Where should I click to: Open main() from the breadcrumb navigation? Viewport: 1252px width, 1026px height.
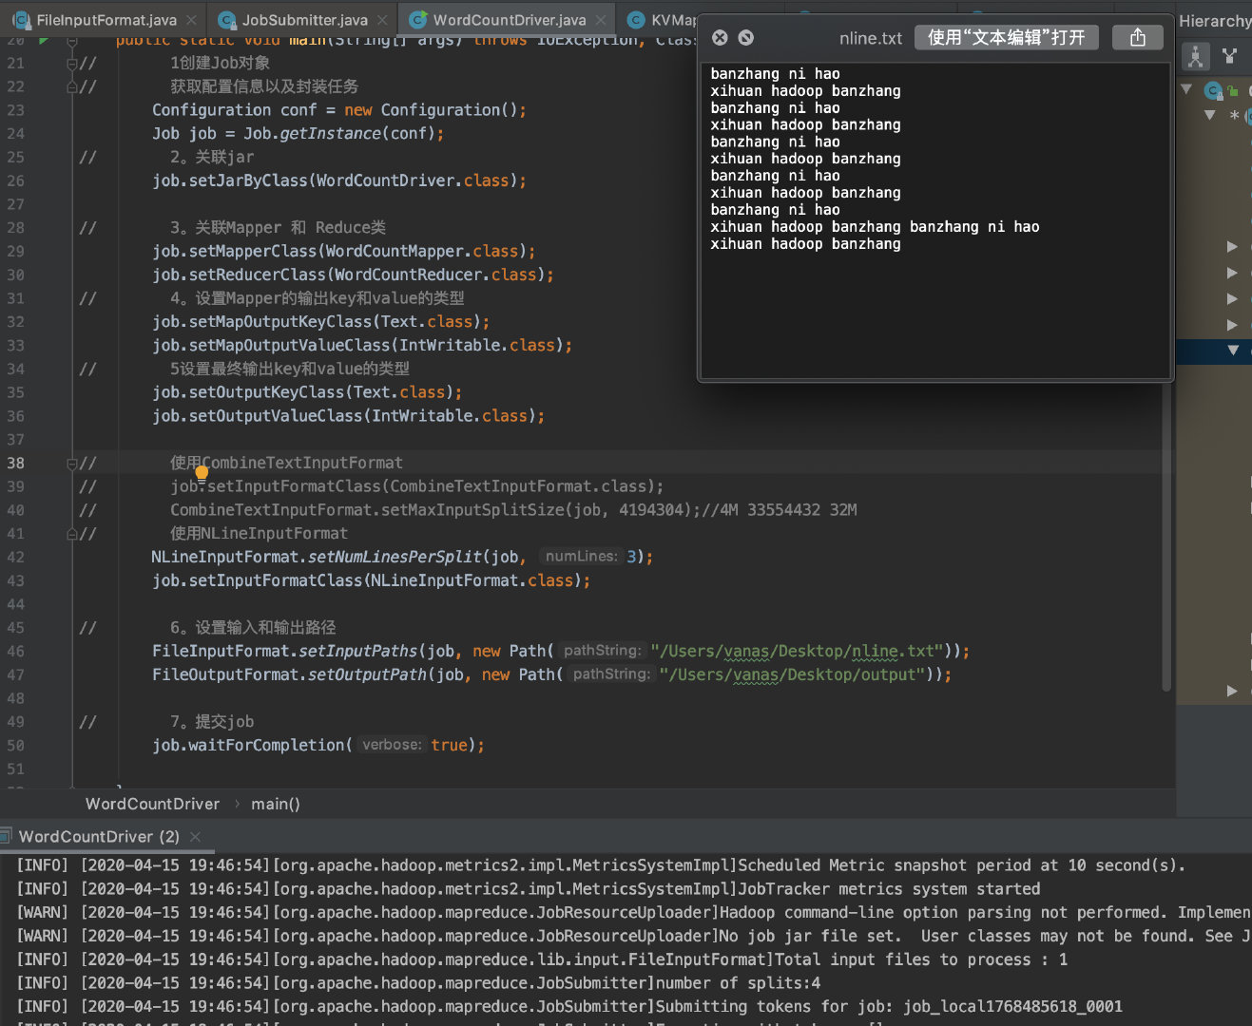coord(274,804)
